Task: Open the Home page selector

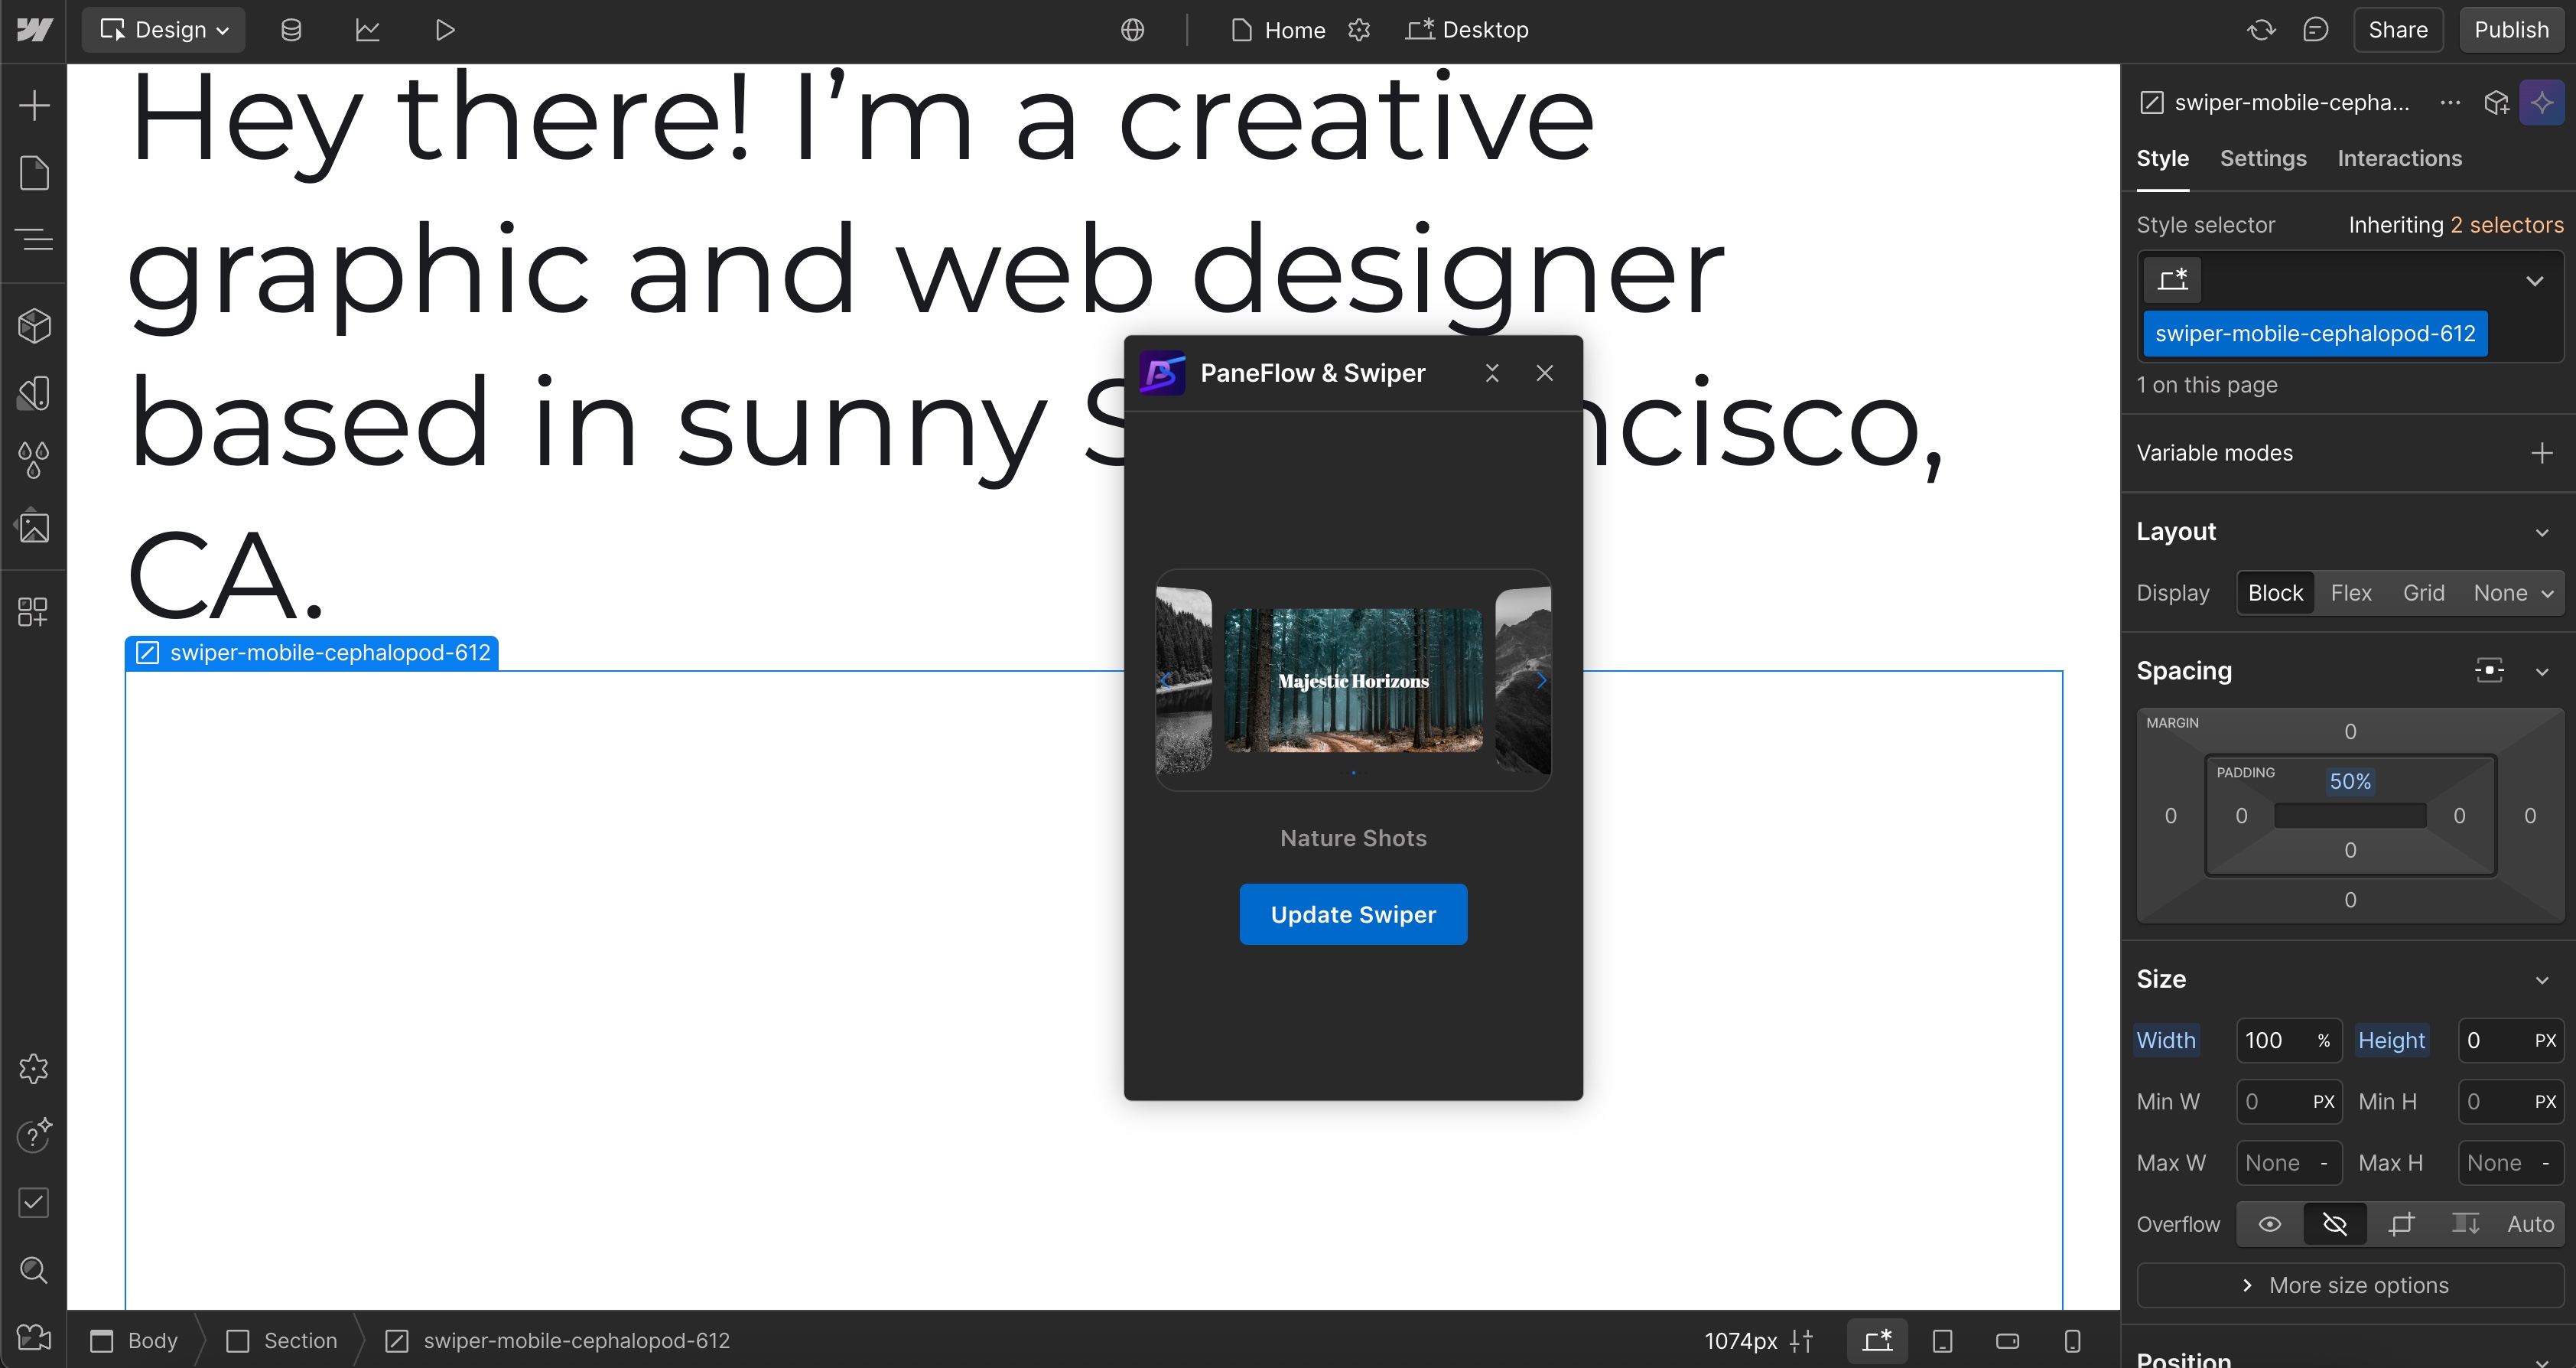Action: click(1279, 30)
